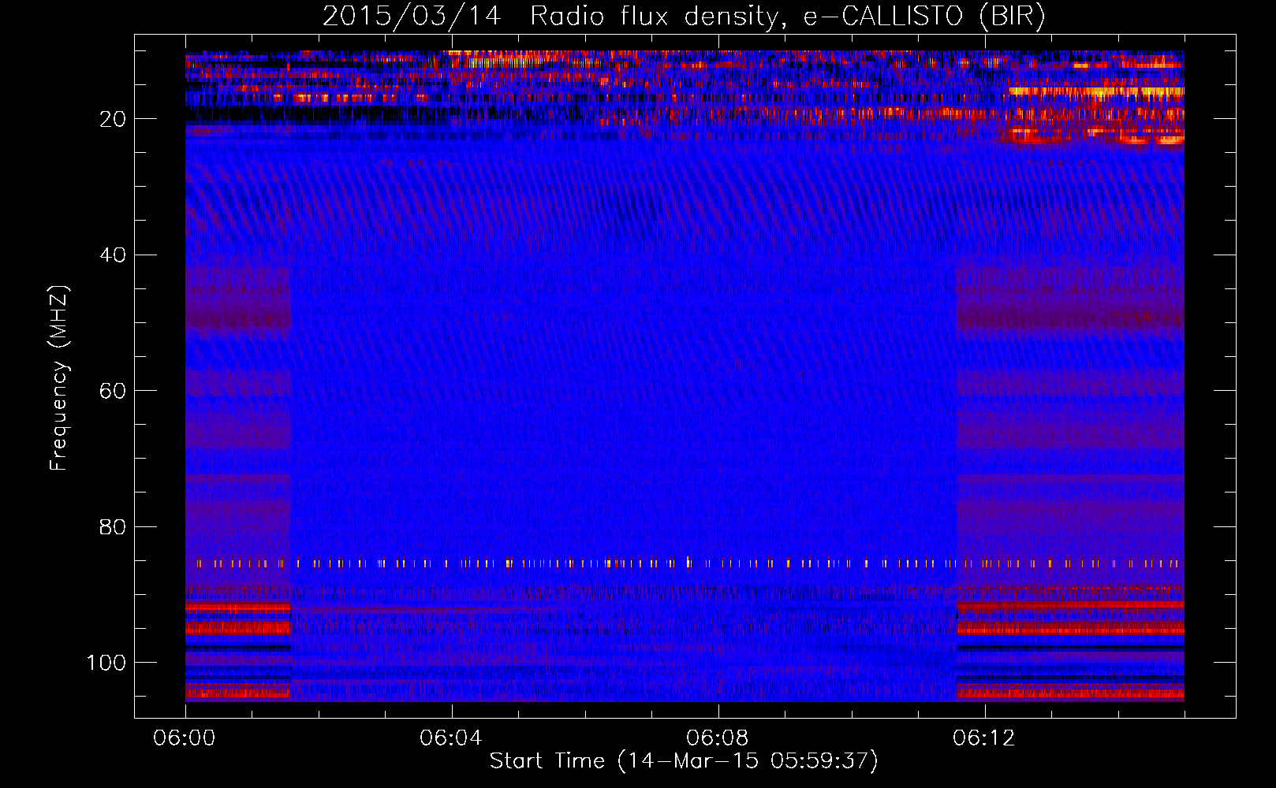This screenshot has width=1276, height=788.
Task: Click the '80' frequency tick label
Action: pyautogui.click(x=114, y=526)
